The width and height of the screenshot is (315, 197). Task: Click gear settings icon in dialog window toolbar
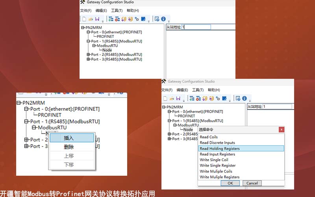(x=218, y=98)
